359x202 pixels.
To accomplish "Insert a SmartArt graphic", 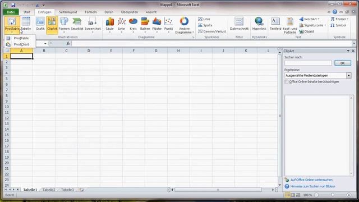I will pos(77,24).
